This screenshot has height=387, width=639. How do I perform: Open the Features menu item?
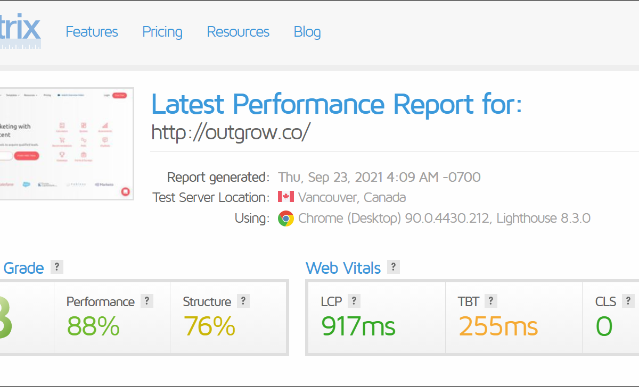pos(92,32)
